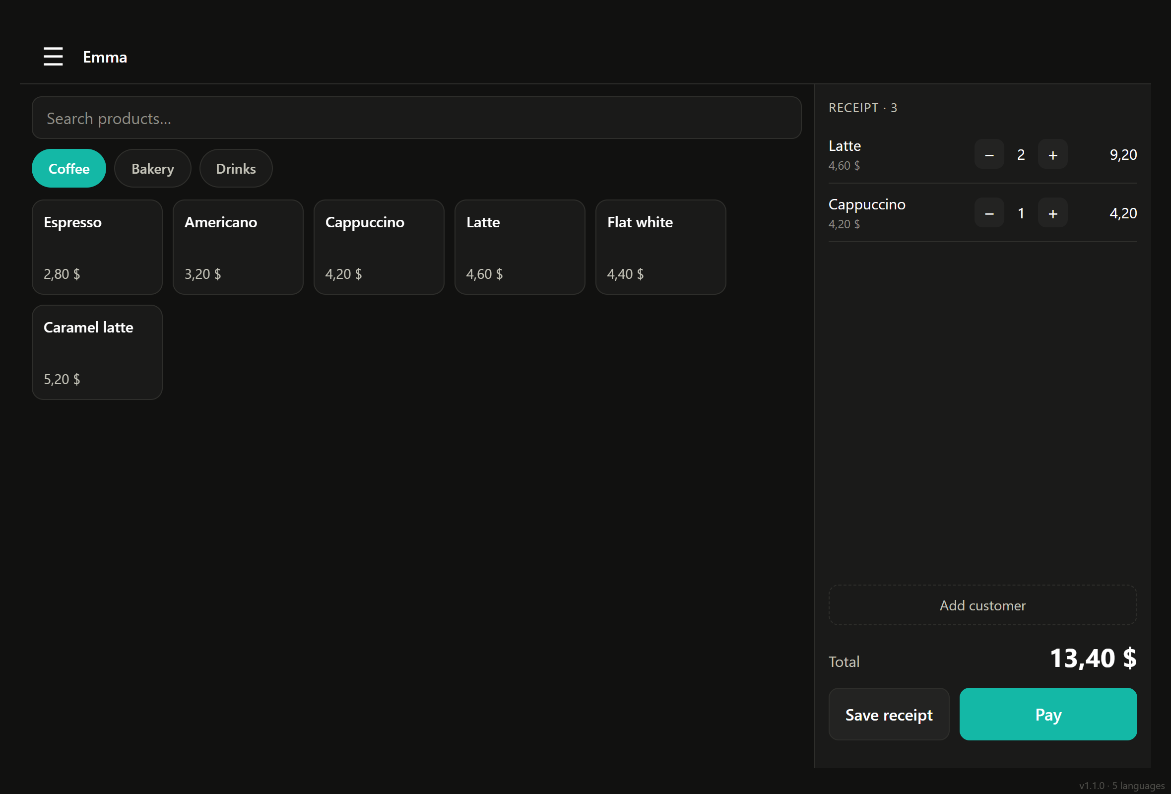Click the total amount 13,40 $

(x=1094, y=659)
